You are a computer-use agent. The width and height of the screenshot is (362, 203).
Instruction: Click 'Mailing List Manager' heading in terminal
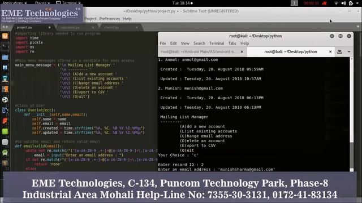tap(184, 117)
